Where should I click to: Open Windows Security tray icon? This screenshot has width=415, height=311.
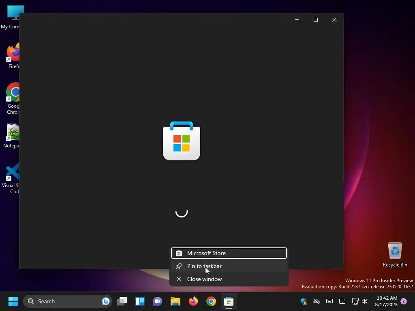point(304,301)
